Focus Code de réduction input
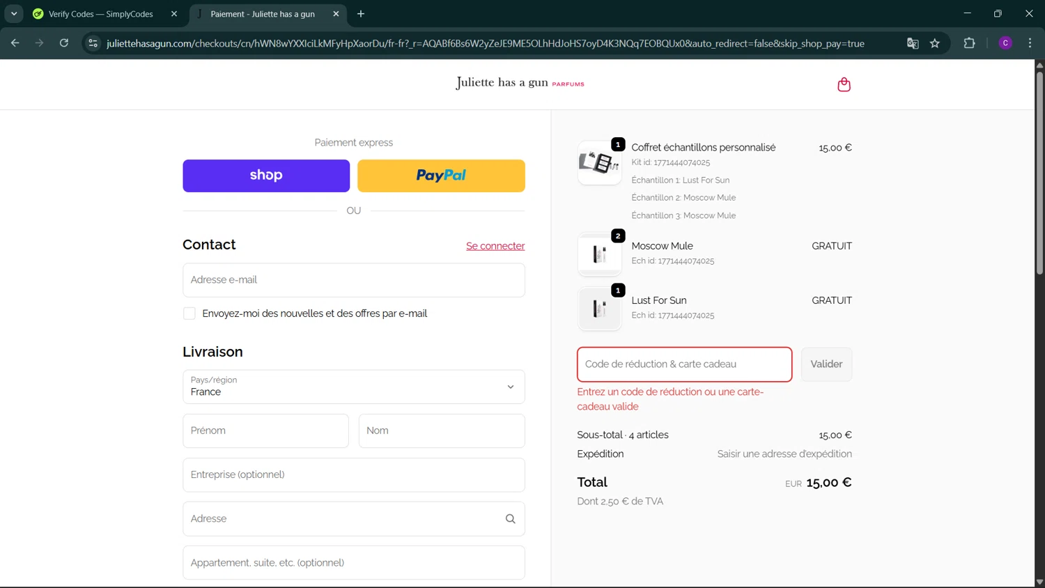Image resolution: width=1045 pixels, height=588 pixels. tap(685, 364)
